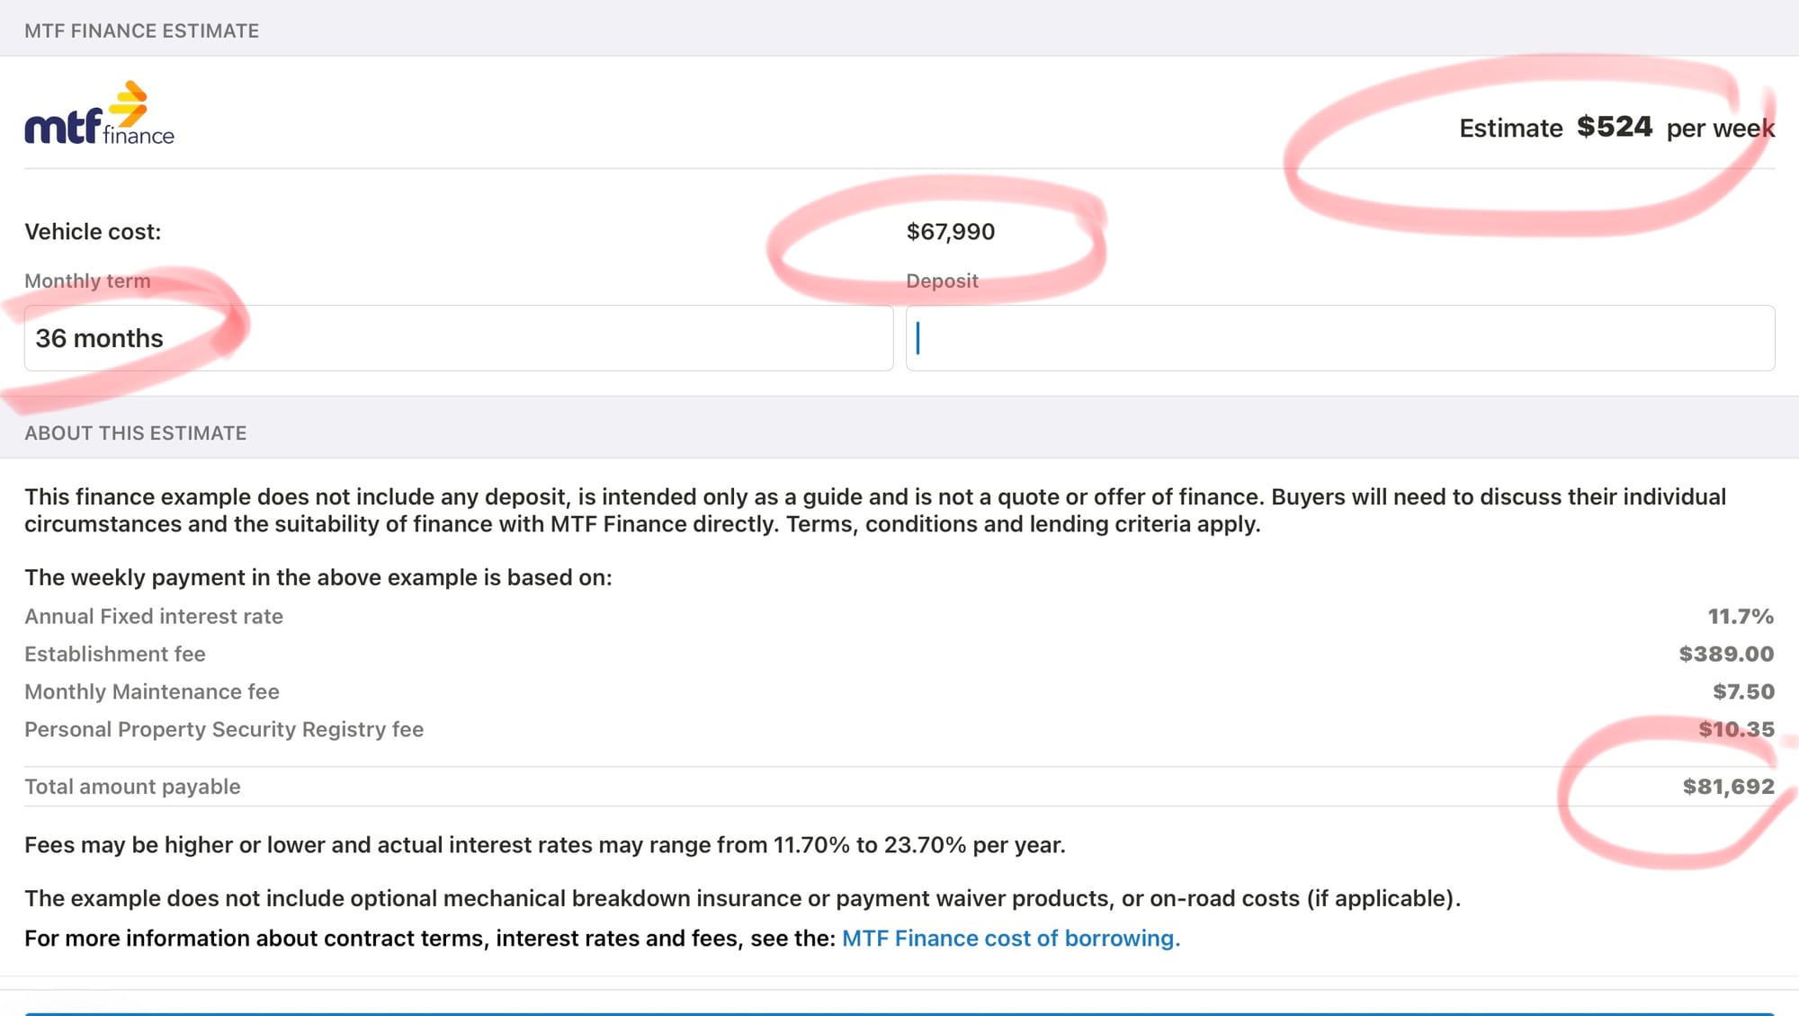The width and height of the screenshot is (1799, 1016).
Task: Open the Monthly term 36 months dropdown
Action: [458, 338]
